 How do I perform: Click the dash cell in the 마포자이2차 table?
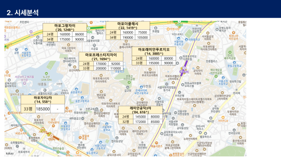click(x=58, y=109)
